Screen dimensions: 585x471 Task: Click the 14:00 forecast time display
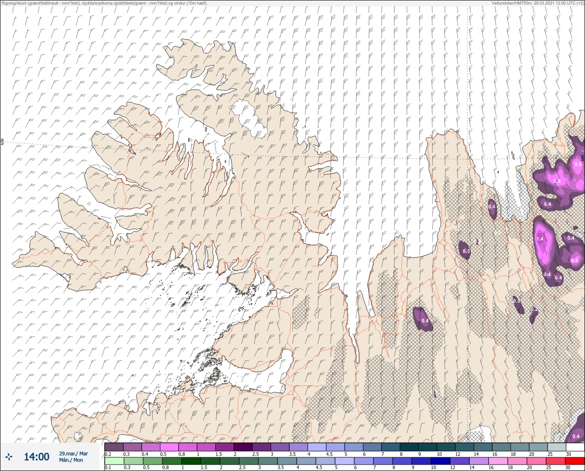click(37, 457)
